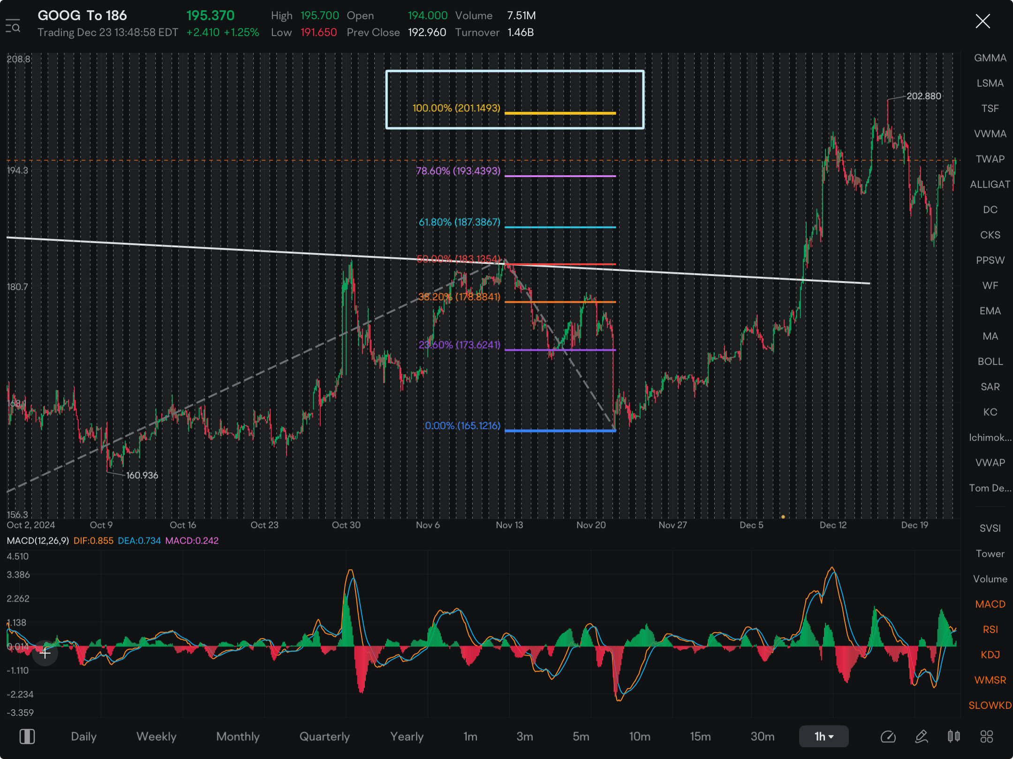Enable the TSF indicator
The height and width of the screenshot is (759, 1013).
click(x=990, y=109)
